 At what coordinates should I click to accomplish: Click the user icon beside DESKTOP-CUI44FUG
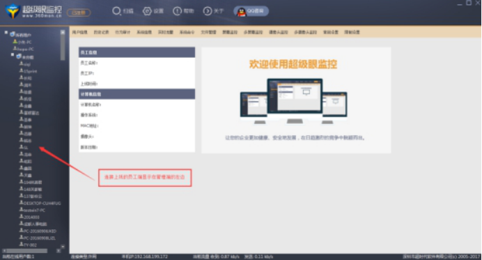click(x=21, y=203)
